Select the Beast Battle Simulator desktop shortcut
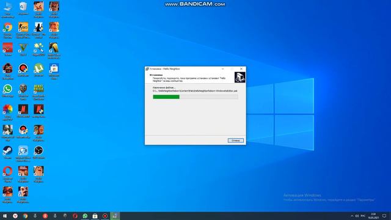This screenshot has height=220, width=391. click(38, 92)
